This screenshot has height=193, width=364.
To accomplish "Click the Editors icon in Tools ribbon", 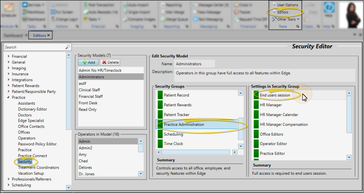I will [x=274, y=12].
